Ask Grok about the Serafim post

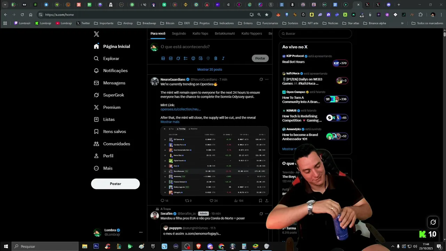(x=261, y=214)
